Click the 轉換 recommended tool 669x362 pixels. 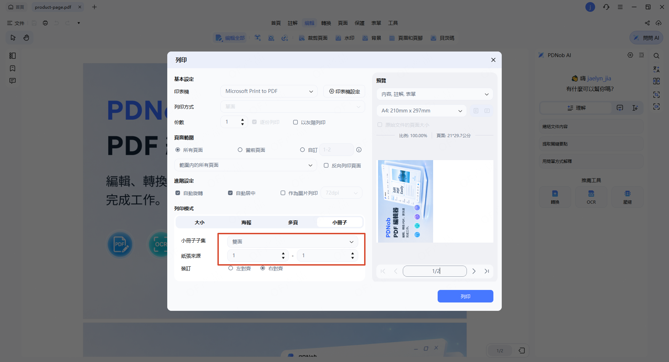pos(555,197)
